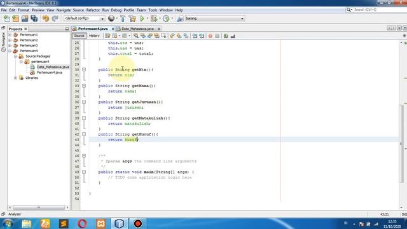The image size is (407, 229).
Task: Click the Comment editor toolbar icon
Action: 226,36
